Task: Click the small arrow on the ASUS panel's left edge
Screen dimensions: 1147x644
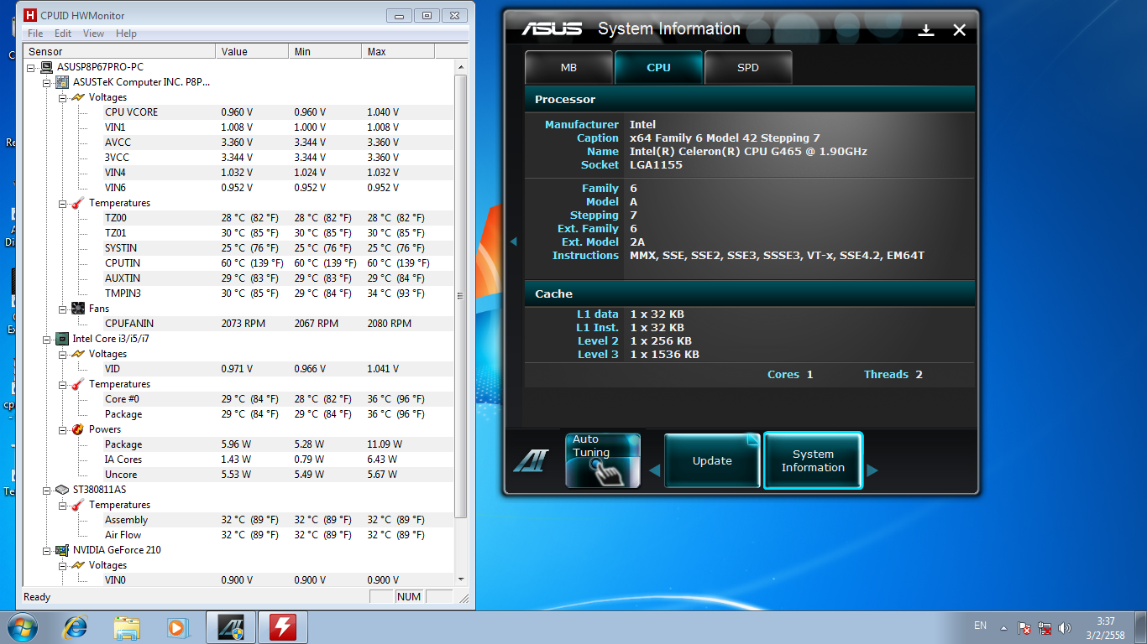Action: pos(513,241)
